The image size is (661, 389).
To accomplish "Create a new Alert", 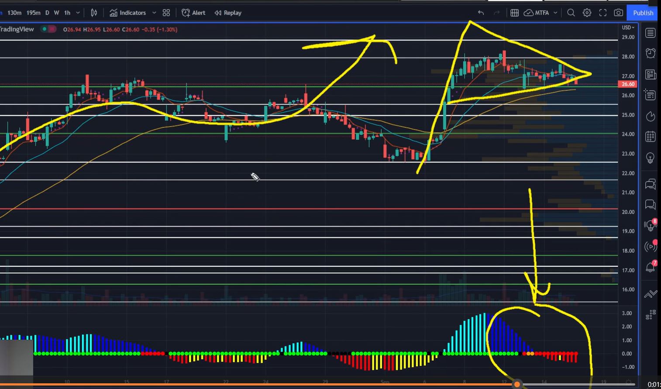I will click(x=193, y=13).
